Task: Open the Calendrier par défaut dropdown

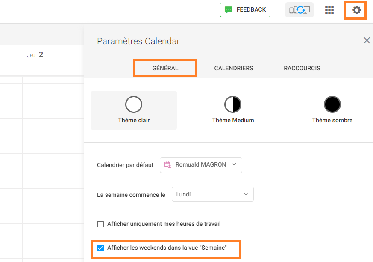Action: (x=201, y=165)
